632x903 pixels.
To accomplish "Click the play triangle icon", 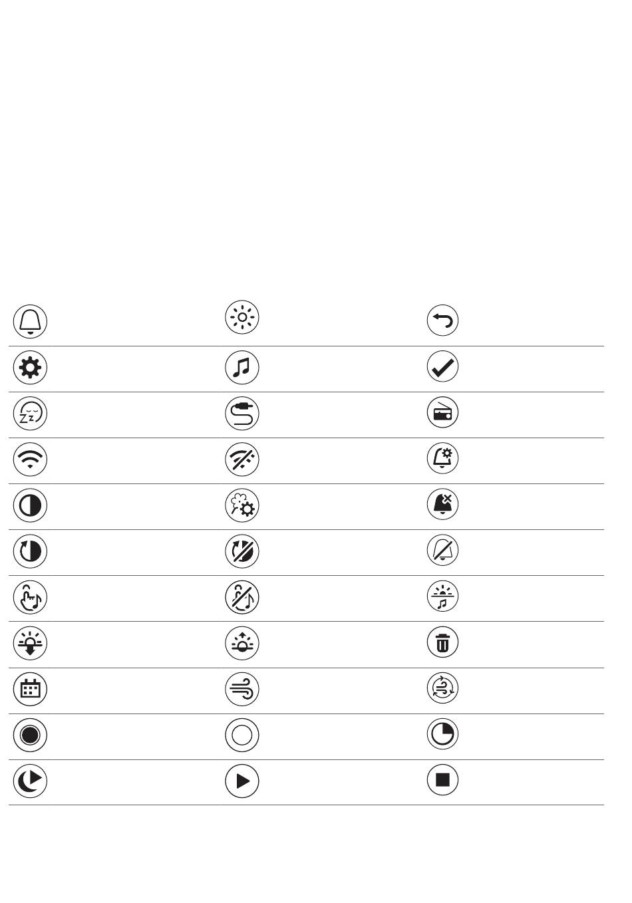I will pos(242,781).
